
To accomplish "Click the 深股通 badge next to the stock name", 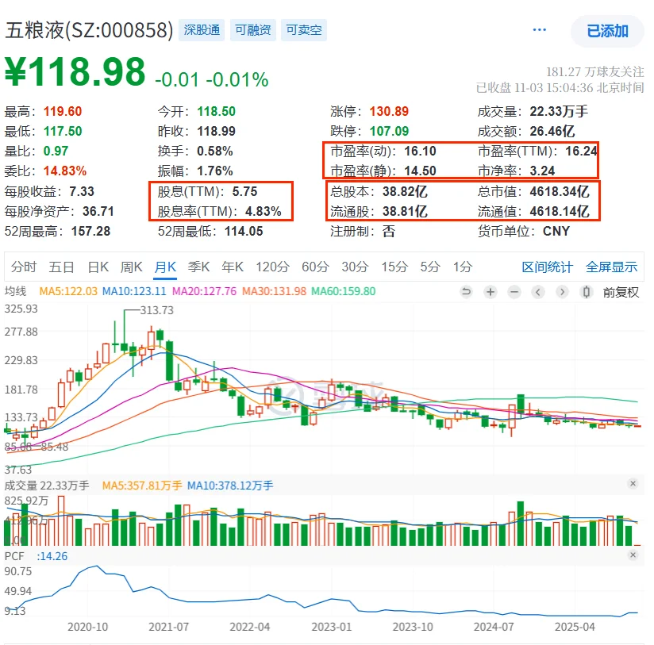I will [202, 29].
